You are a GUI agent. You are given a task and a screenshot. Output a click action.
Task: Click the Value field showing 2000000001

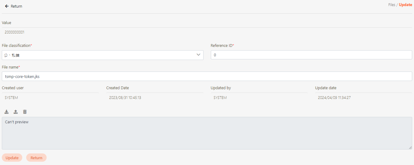point(15,32)
